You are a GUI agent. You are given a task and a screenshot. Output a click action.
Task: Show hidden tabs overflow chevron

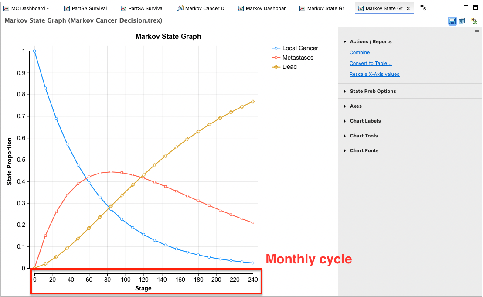(x=423, y=8)
